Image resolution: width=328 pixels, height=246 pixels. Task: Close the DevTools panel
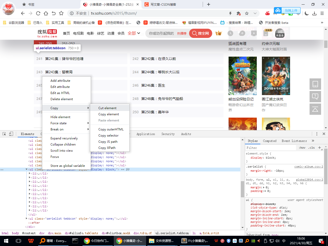point(324,134)
